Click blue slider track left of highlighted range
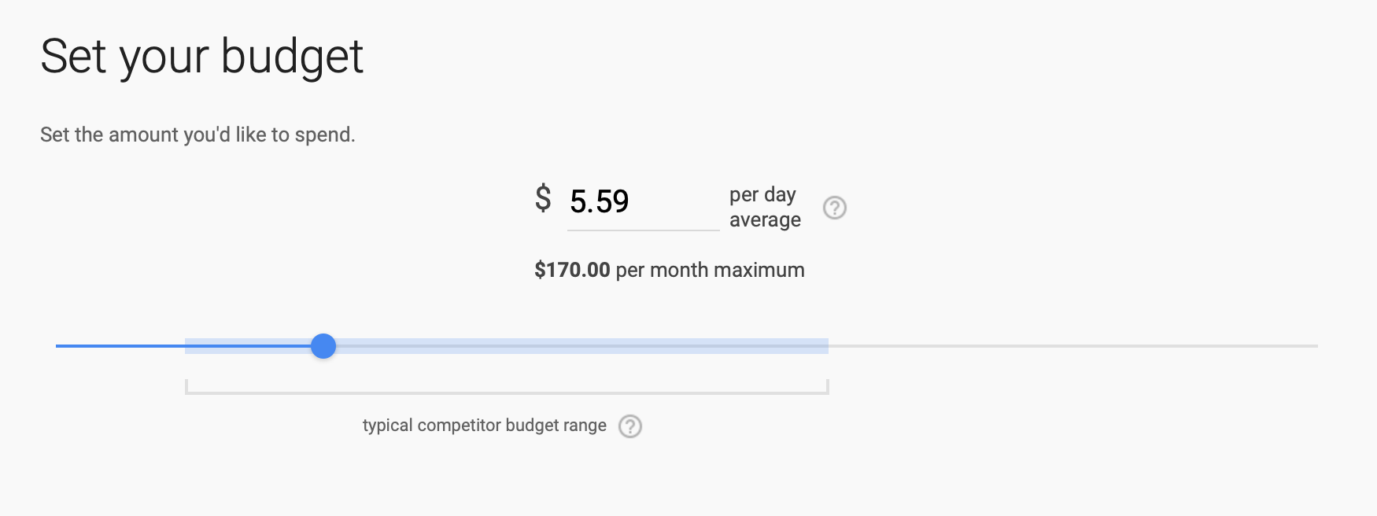This screenshot has height=516, width=1377. point(118,346)
